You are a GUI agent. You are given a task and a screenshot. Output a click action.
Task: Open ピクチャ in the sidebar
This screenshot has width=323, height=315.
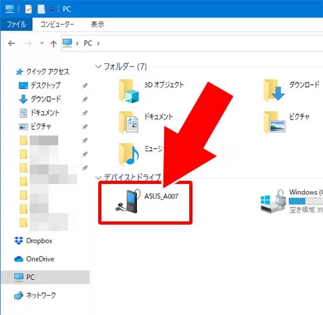tap(41, 127)
